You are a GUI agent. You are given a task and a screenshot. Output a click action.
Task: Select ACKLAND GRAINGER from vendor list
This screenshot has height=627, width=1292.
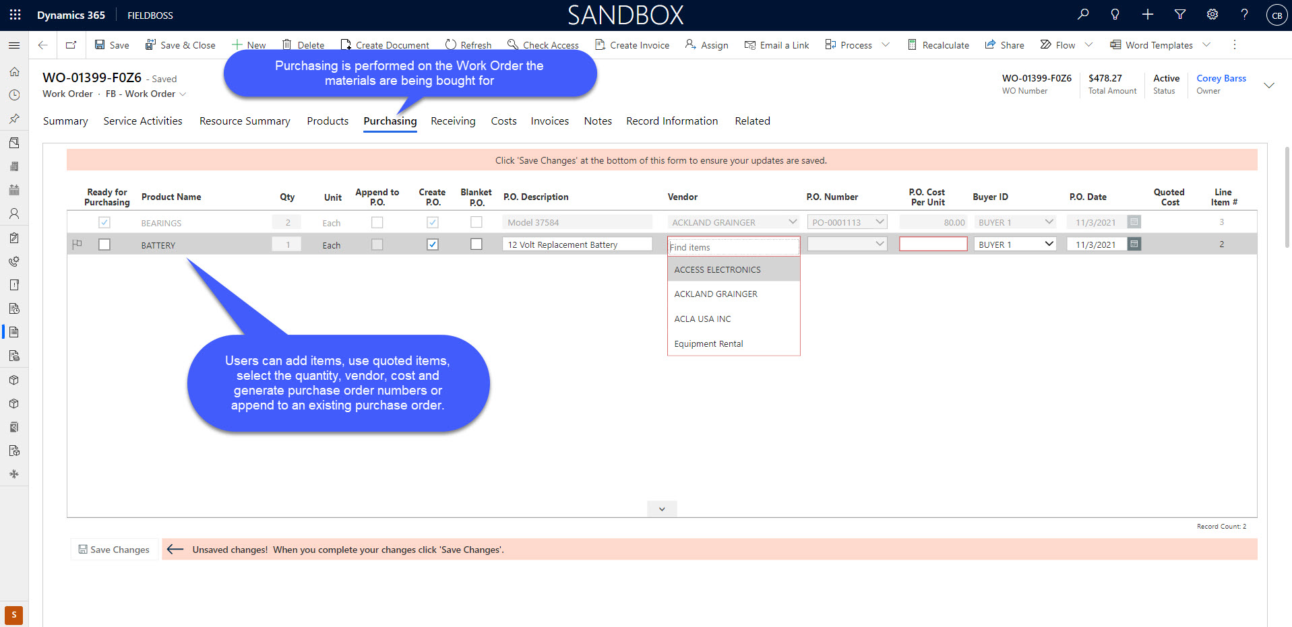(x=734, y=294)
